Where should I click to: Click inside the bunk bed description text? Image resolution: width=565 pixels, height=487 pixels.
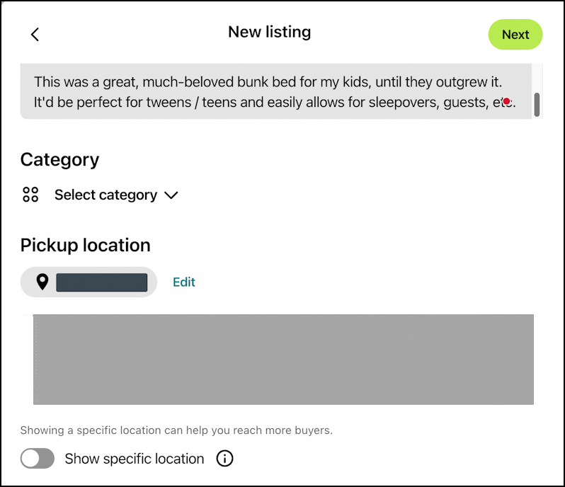(x=268, y=92)
